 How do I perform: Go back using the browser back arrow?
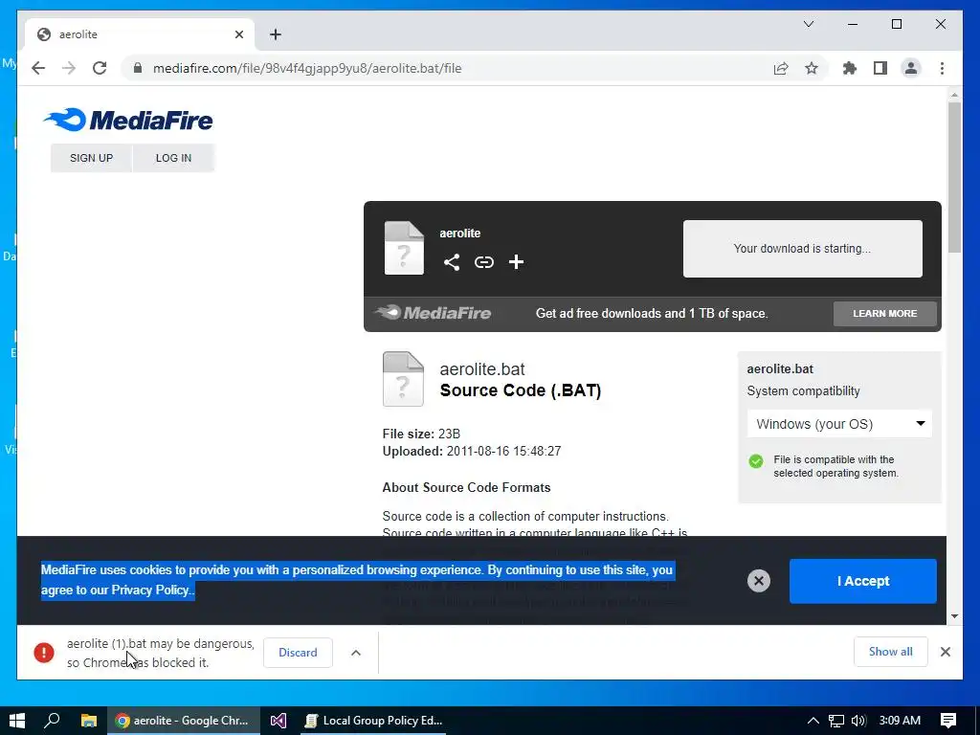point(38,68)
